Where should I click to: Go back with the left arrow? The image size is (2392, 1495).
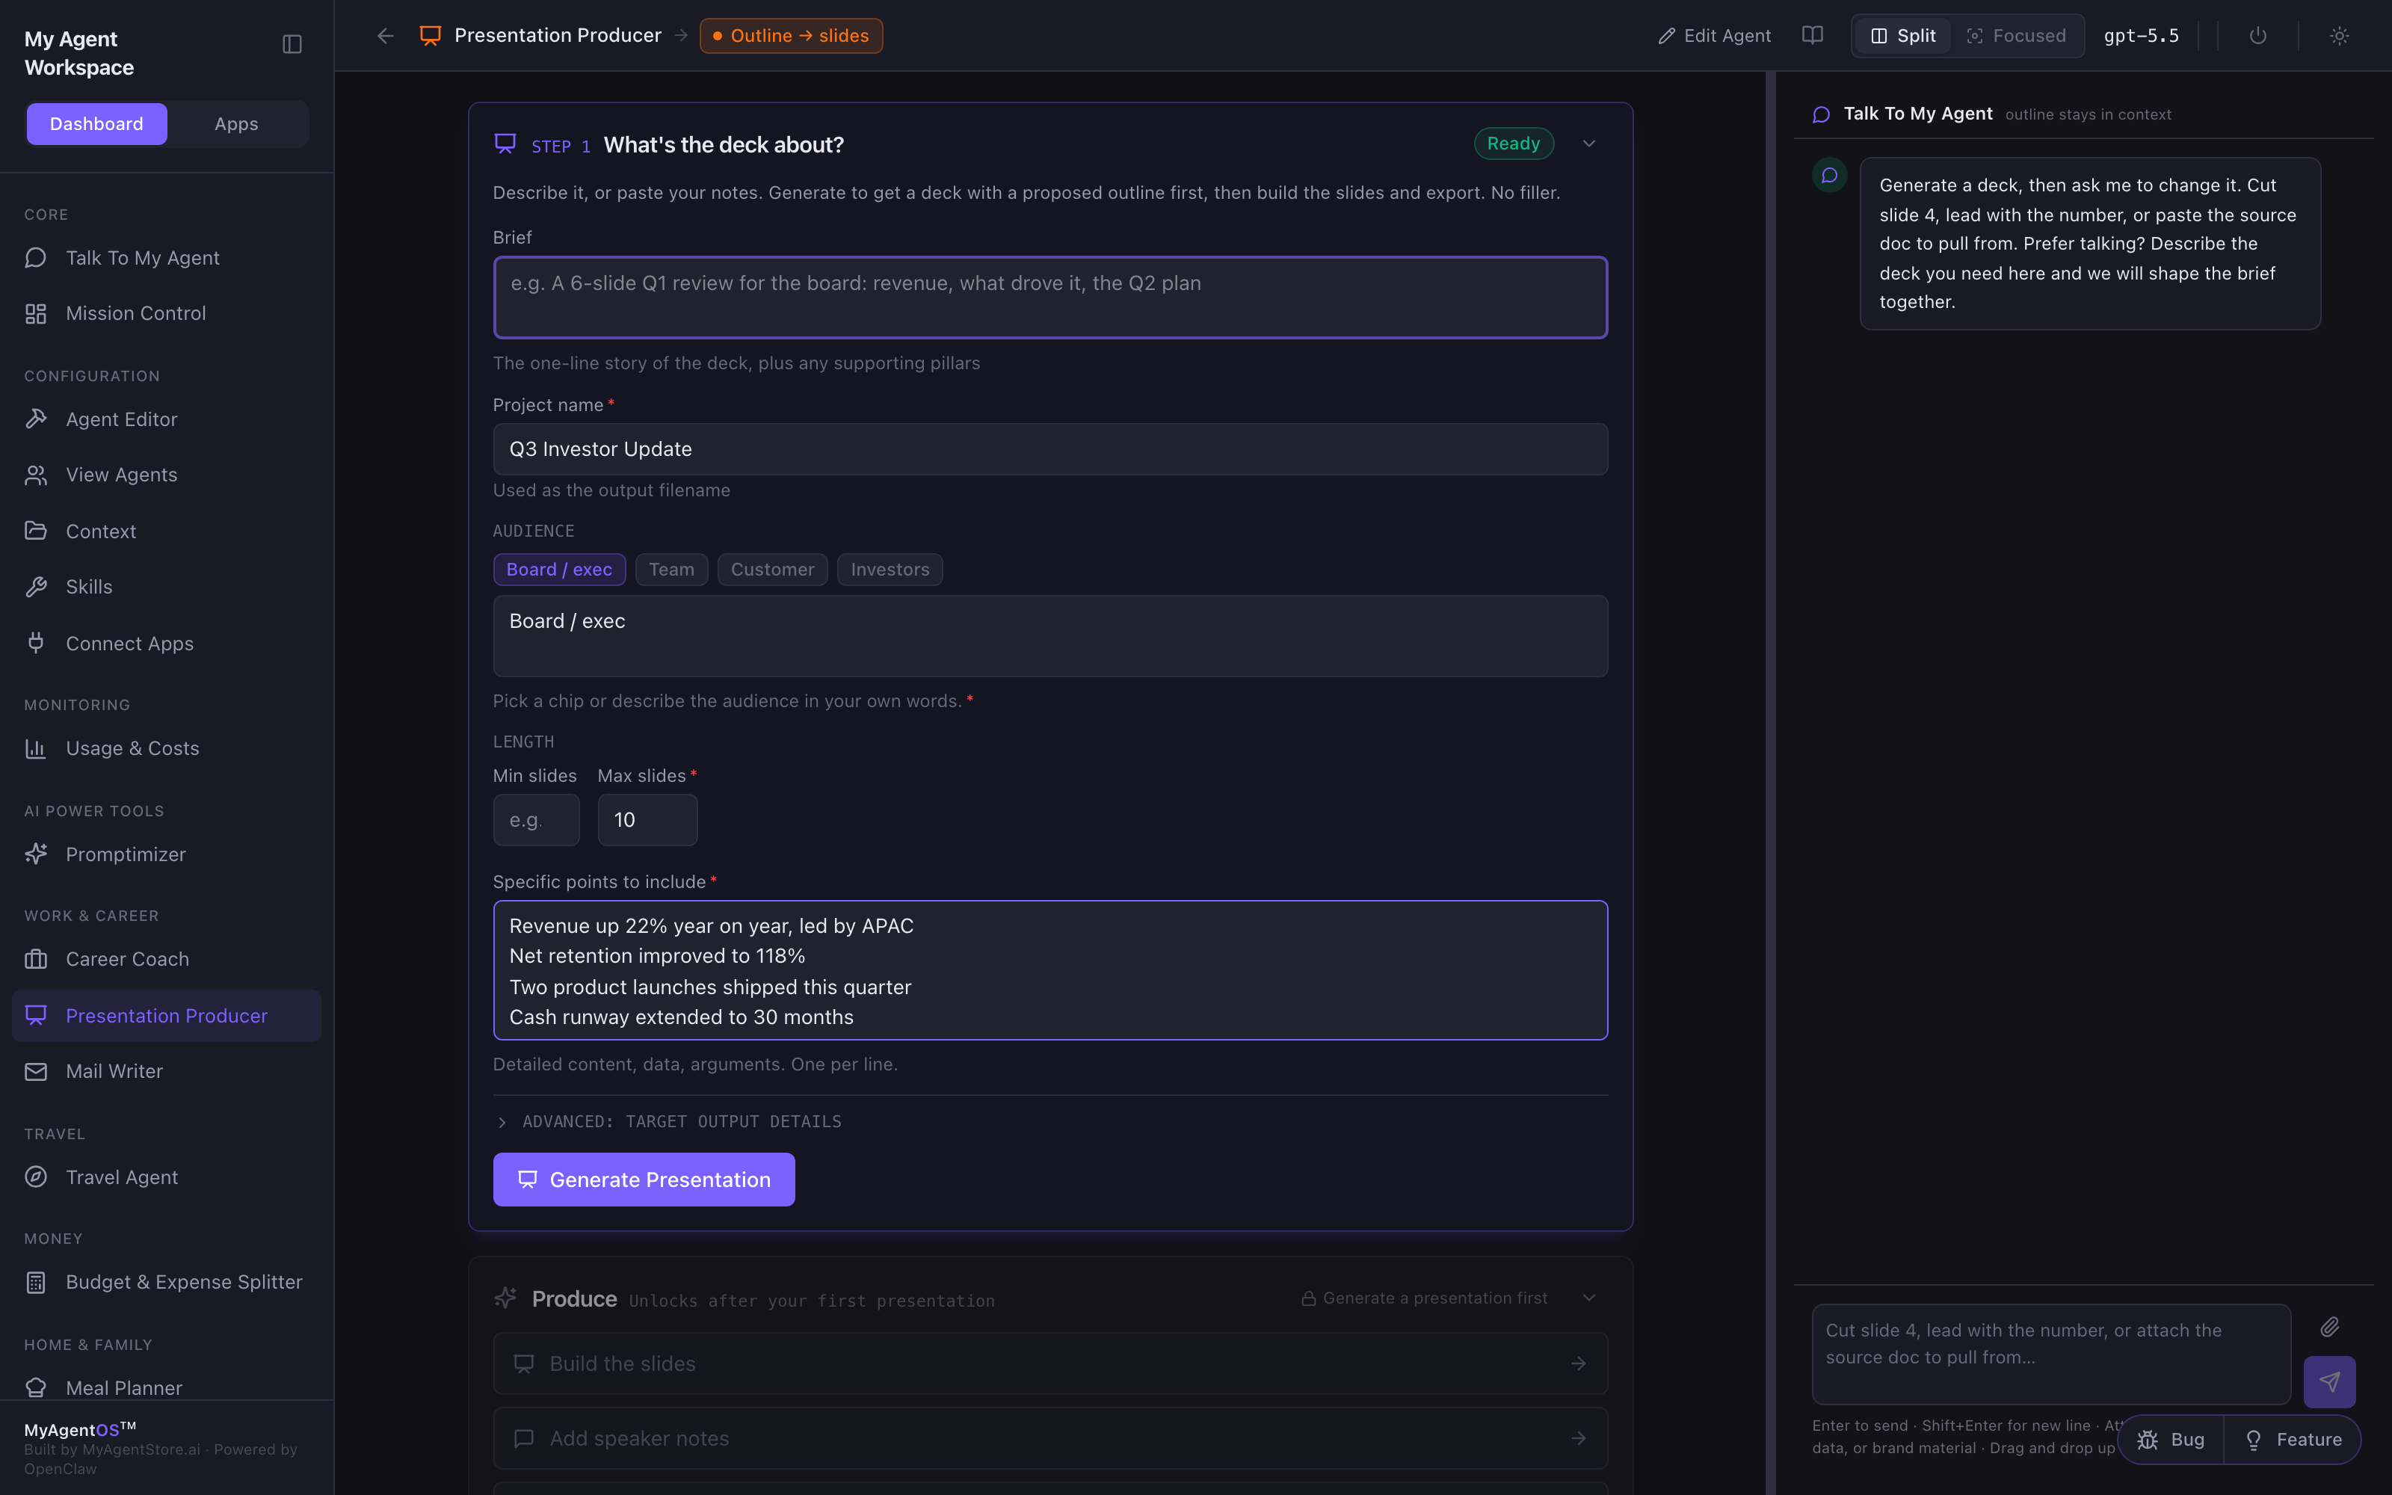tap(386, 36)
